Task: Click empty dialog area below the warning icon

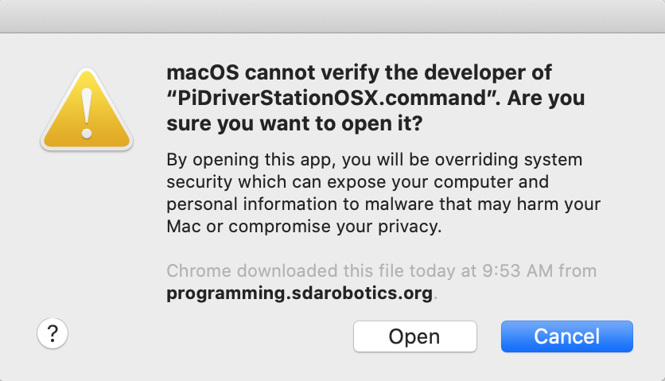Action: [87, 233]
